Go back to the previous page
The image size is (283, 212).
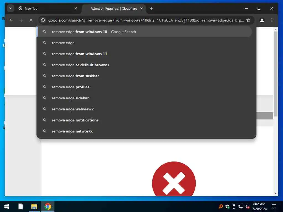pyautogui.click(x=11, y=20)
